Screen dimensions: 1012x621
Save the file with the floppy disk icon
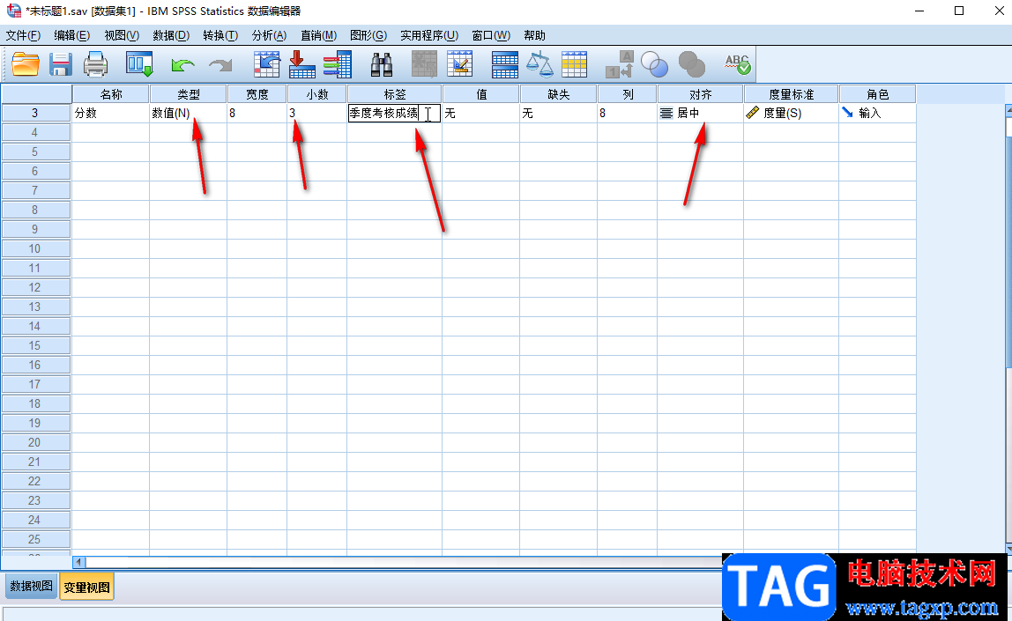tap(61, 64)
